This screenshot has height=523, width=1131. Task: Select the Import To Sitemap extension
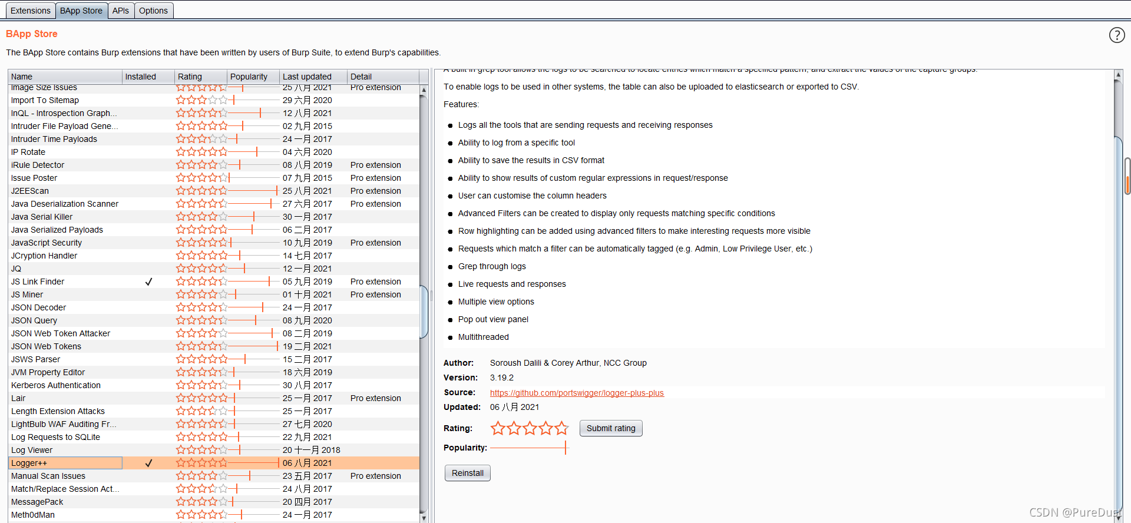pos(214,100)
